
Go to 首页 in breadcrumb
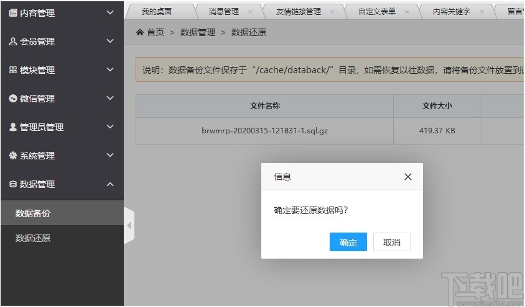click(x=156, y=32)
